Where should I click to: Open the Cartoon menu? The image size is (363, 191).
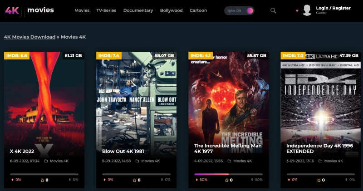coord(198,10)
